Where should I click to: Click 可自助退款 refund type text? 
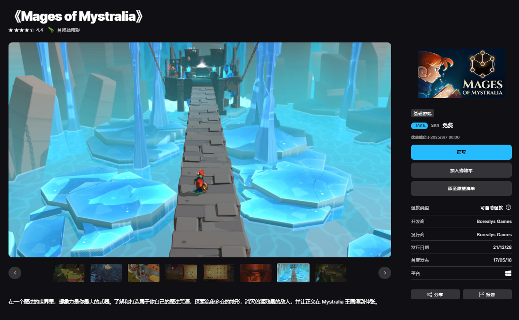coord(492,208)
